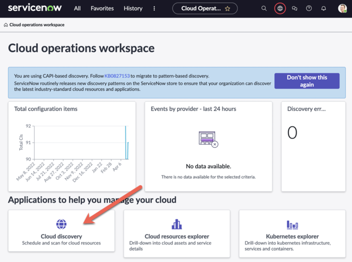The height and width of the screenshot is (262, 352).
Task: Click Don't show this again button
Action: 307,81
